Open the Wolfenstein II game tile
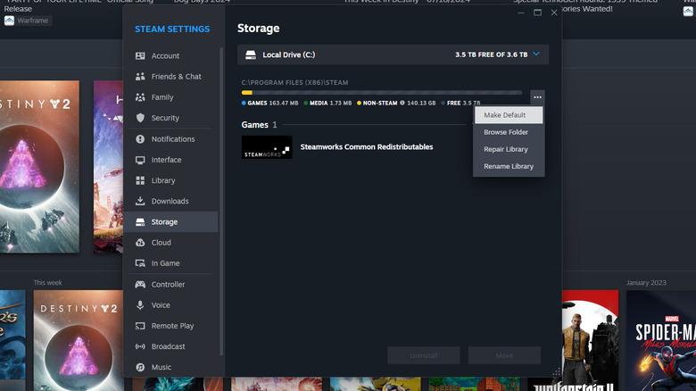This screenshot has height=391, width=696. (590, 340)
